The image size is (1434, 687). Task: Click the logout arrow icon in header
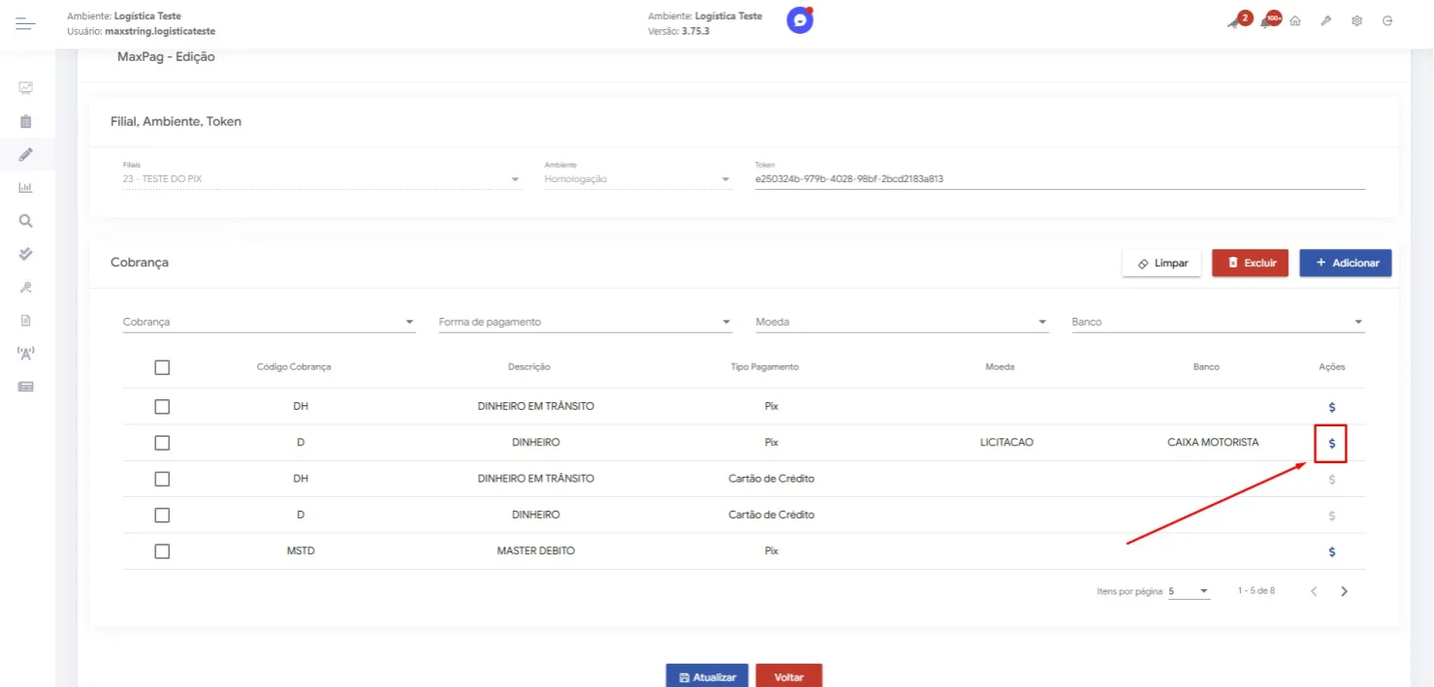[1387, 21]
